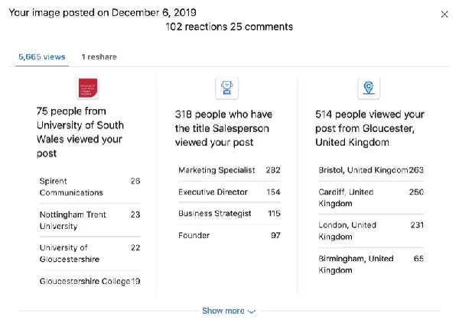
Task: Select the Nottingham Trent University row
Action: (x=90, y=221)
